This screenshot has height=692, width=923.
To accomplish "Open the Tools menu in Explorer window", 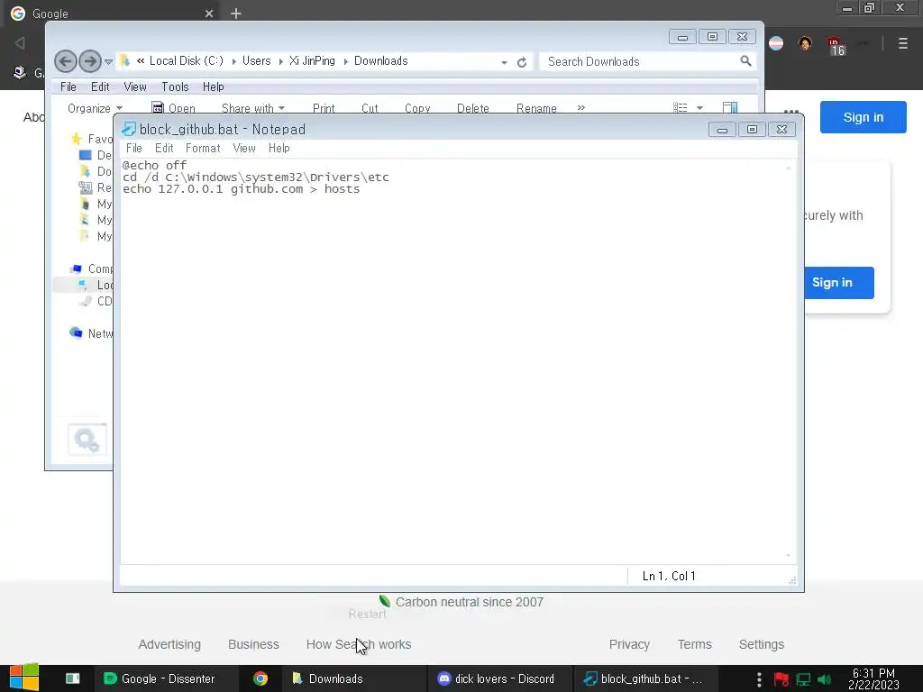I will point(175,87).
